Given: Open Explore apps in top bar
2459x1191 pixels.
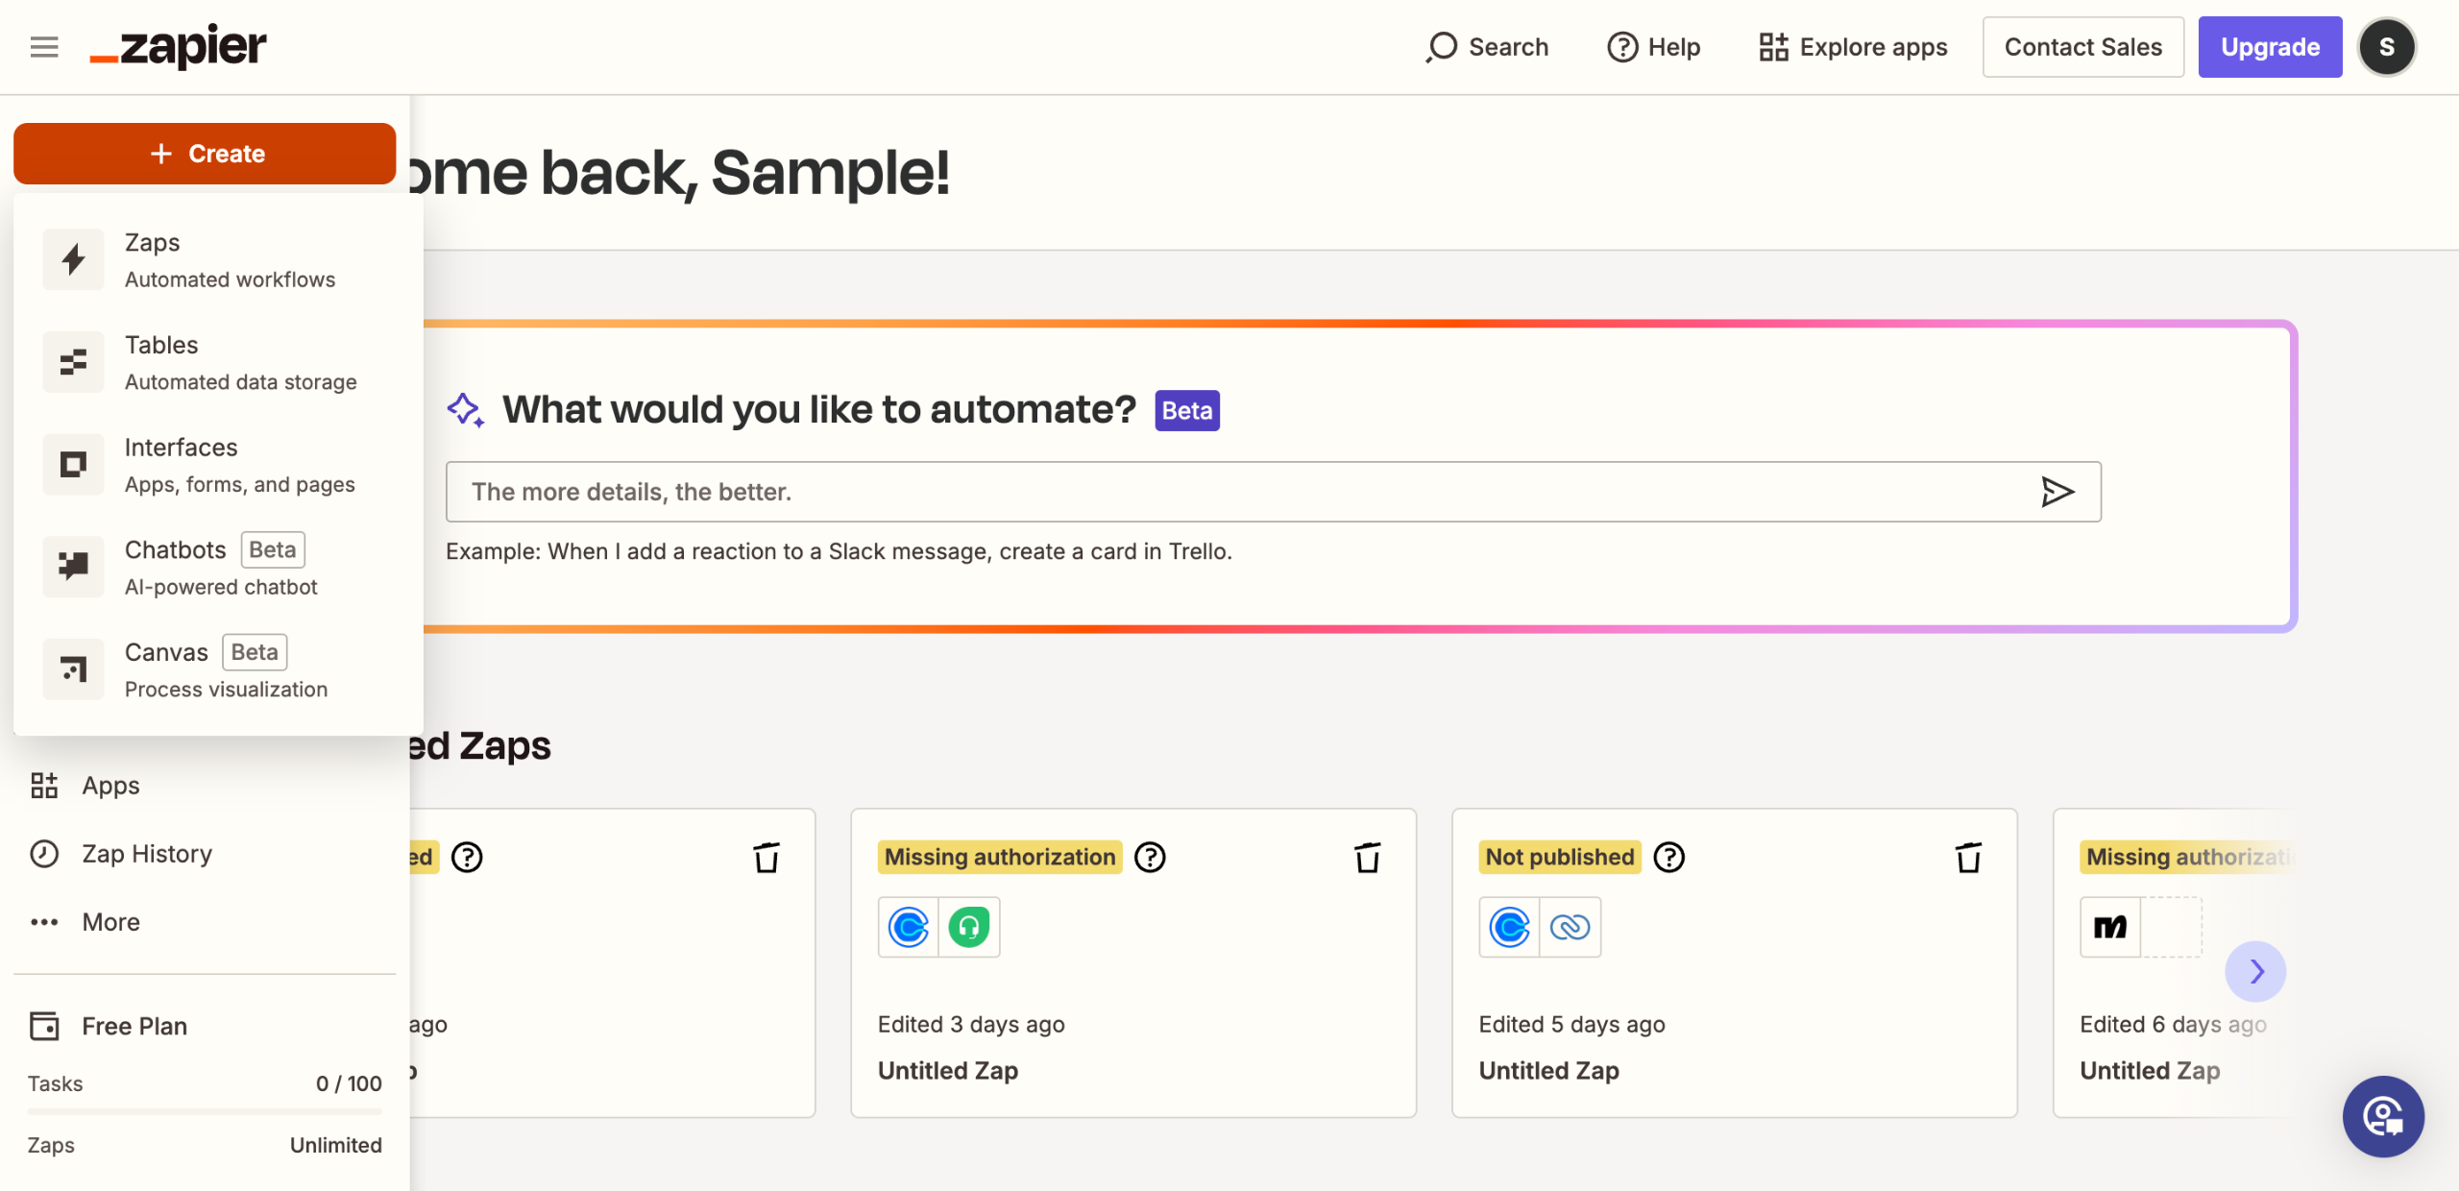Looking at the screenshot, I should (x=1853, y=47).
